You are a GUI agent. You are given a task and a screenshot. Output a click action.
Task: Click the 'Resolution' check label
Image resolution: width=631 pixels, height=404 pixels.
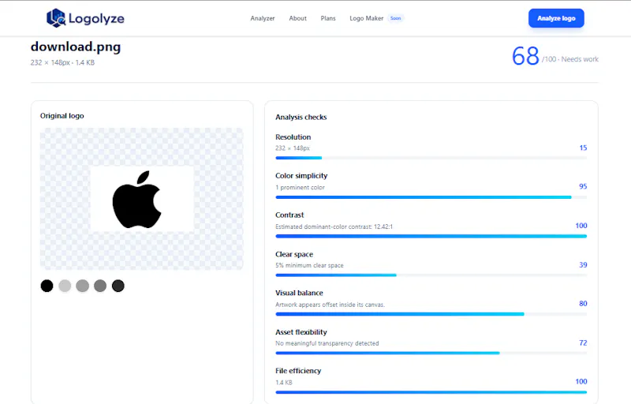point(293,137)
